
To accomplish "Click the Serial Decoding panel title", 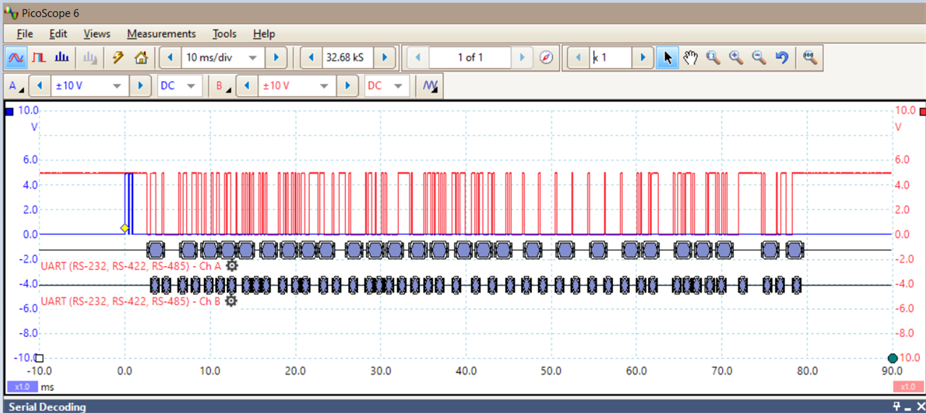I will [47, 407].
